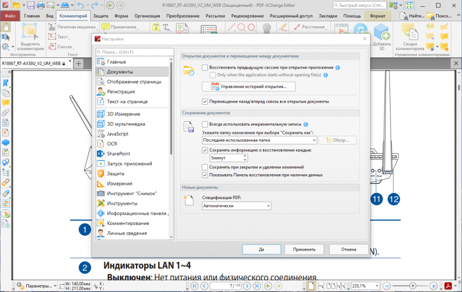This screenshot has height=292, width=462.
Task: Open the Layers pane icon in left sidebar
Action: click(x=5, y=142)
